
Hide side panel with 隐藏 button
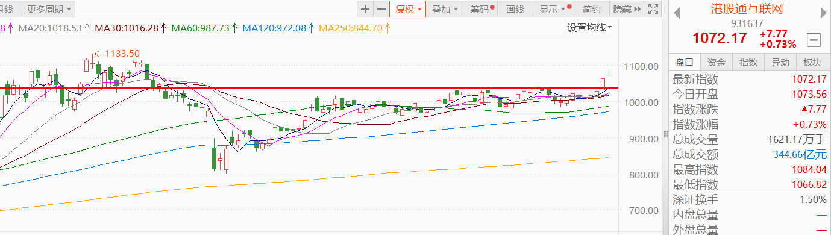point(627,9)
